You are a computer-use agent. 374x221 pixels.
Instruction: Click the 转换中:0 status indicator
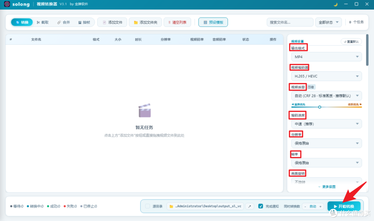coord(35,206)
